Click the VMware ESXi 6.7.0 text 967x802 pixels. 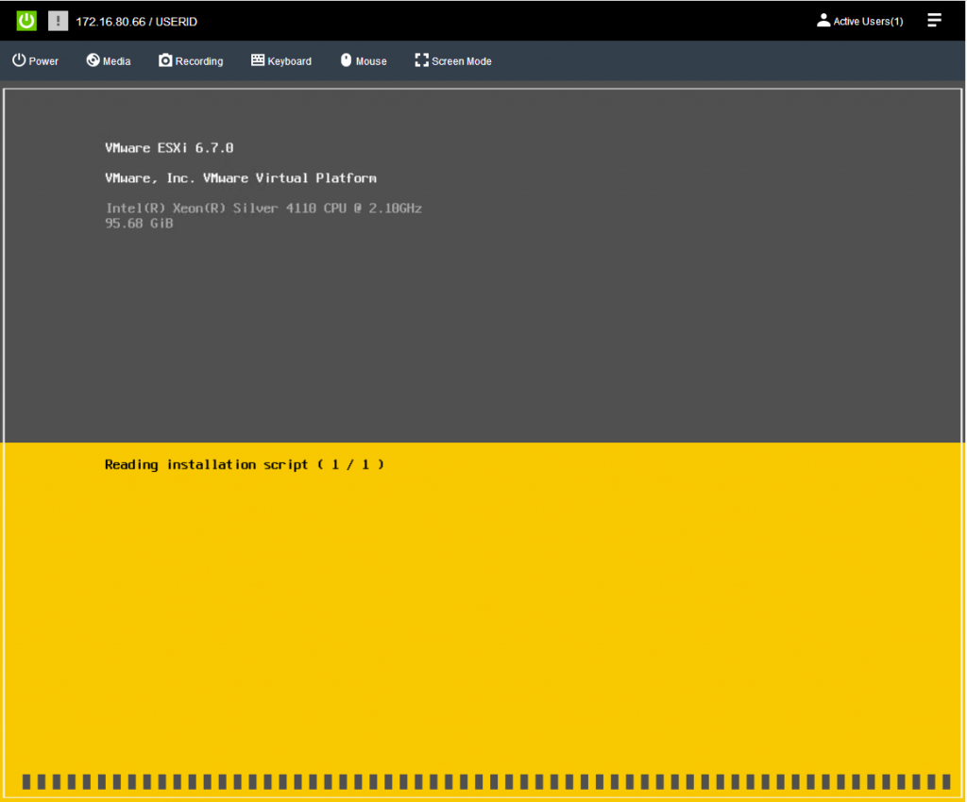[x=169, y=148]
